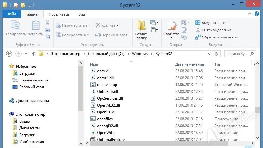Select the OpenWith application file

click(x=105, y=133)
